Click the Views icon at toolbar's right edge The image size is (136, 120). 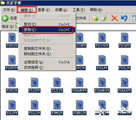[134, 18]
